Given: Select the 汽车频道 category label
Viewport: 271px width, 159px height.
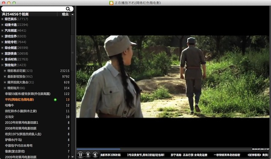Looking at the screenshot, I should pos(11,31).
